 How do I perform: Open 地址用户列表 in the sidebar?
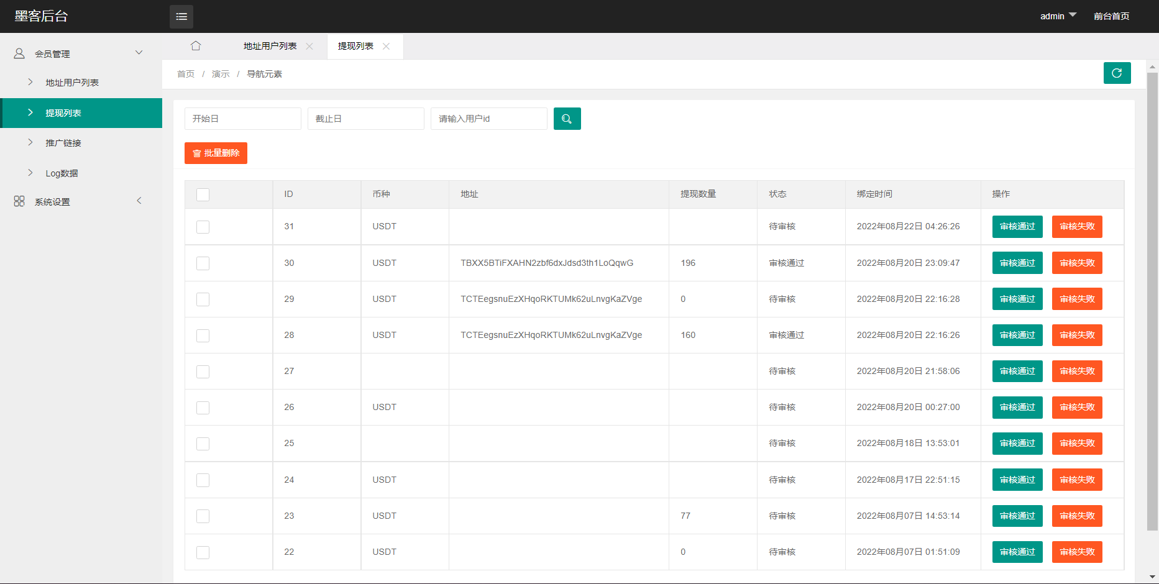(81, 83)
